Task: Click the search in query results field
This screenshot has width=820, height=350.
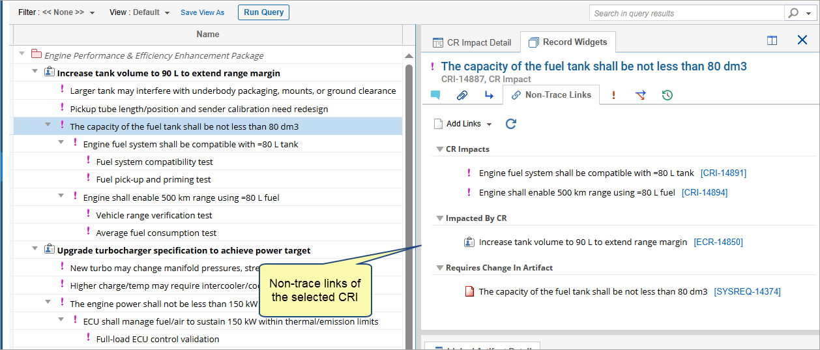Action: coord(686,13)
